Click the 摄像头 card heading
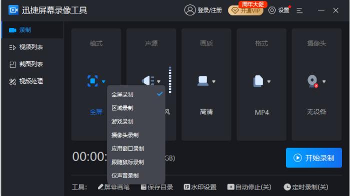The width and height of the screenshot is (350, 196). [x=316, y=43]
